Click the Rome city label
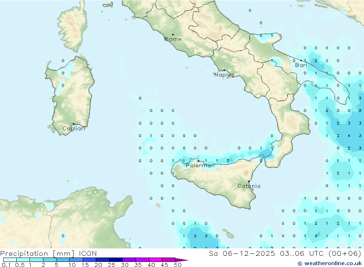 [x=173, y=39]
